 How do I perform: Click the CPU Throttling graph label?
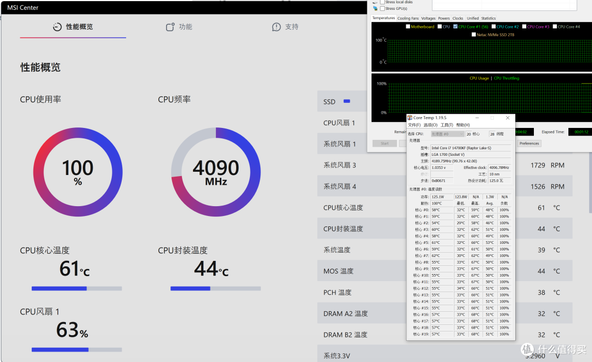coord(506,78)
